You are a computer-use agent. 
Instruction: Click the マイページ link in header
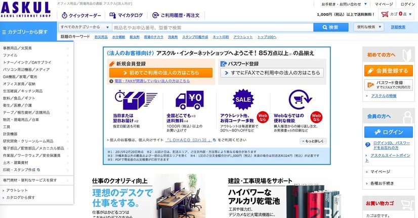pyautogui.click(x=384, y=4)
